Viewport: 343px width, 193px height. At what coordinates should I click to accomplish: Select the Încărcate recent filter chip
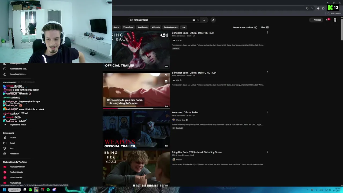point(171,27)
